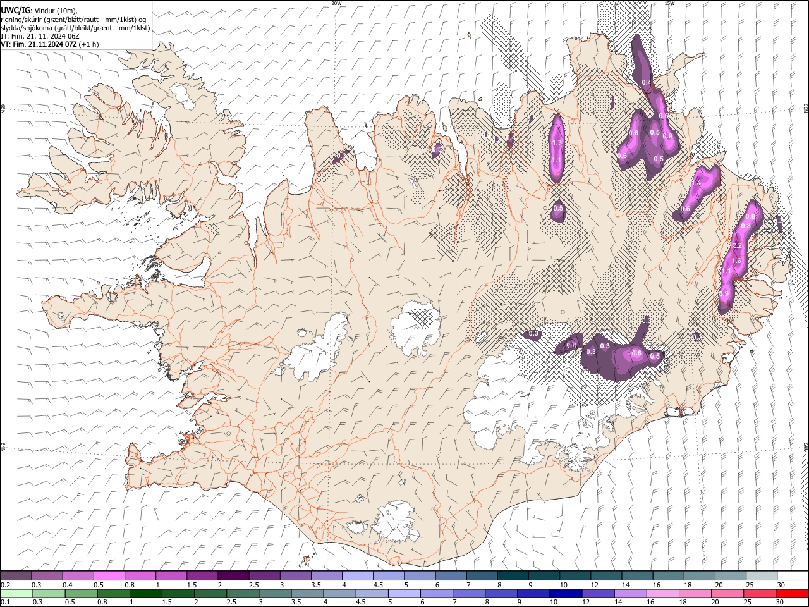Click the '0.1' label on the lower scale
The image size is (809, 607).
point(5,602)
